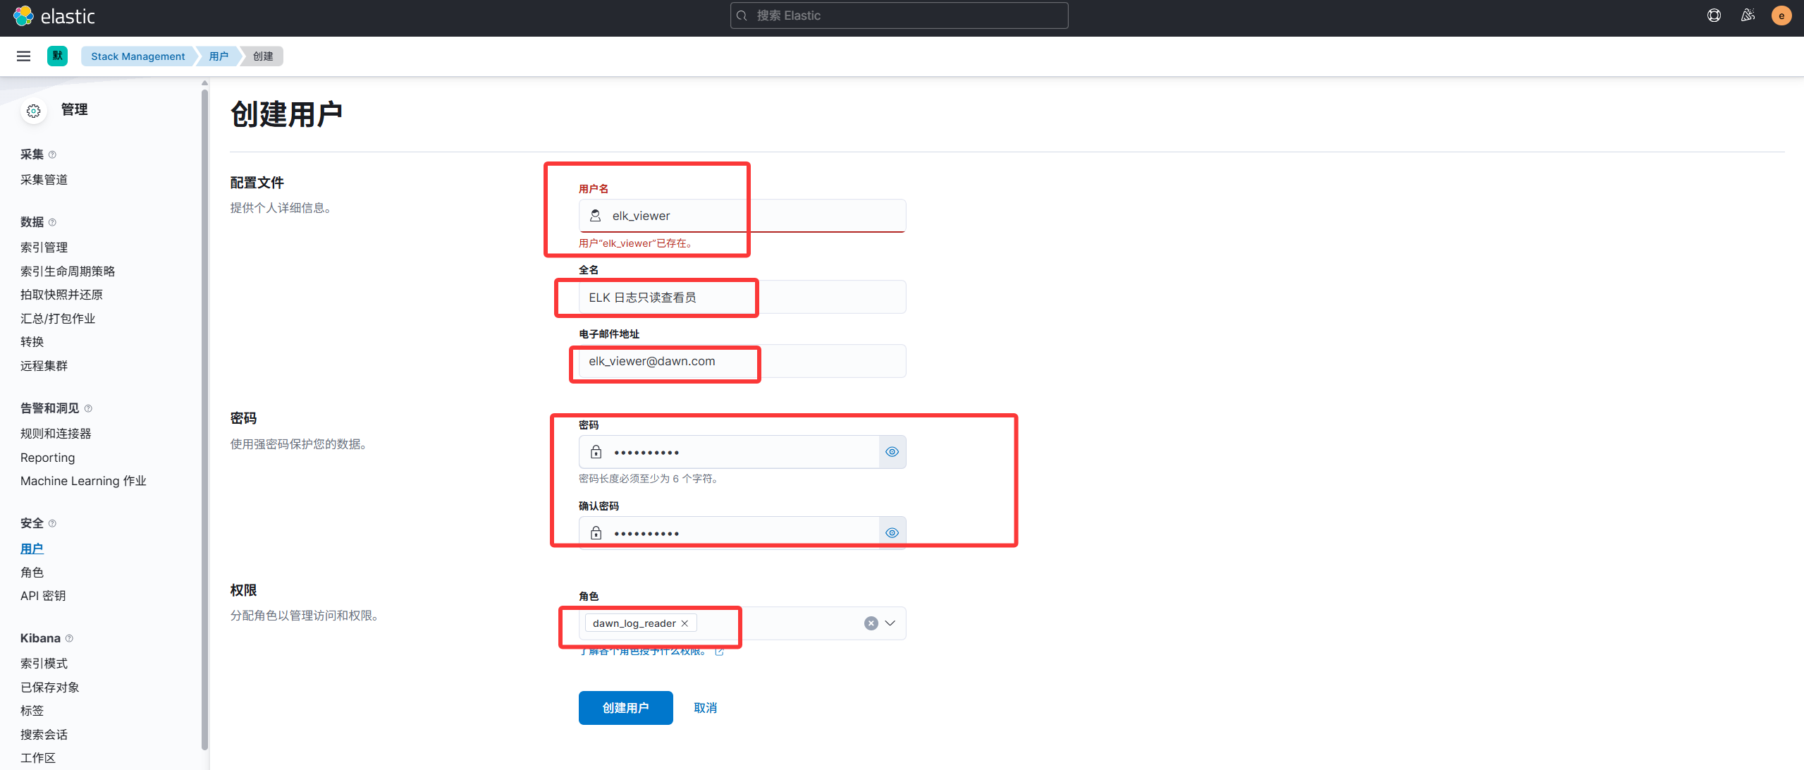Click the 电子邮件地址 input field
Screen dimensions: 1804x770
point(742,361)
